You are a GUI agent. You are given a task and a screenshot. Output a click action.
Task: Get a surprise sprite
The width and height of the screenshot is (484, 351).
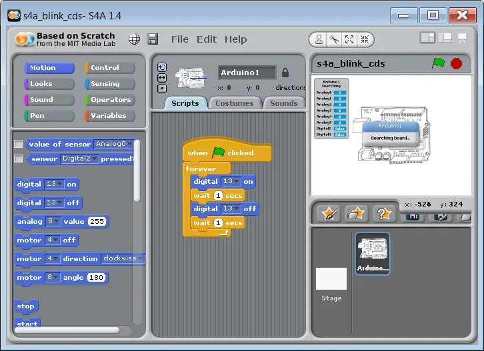pos(384,213)
